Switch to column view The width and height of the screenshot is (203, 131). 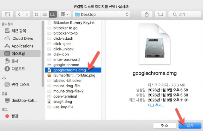coord(53,14)
